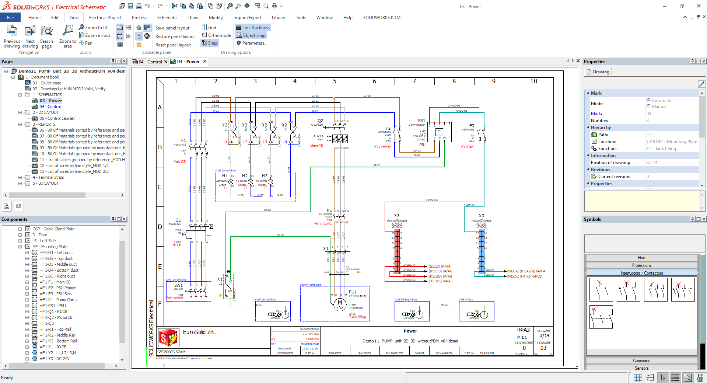Cut selection with the scissors icon

175,6
